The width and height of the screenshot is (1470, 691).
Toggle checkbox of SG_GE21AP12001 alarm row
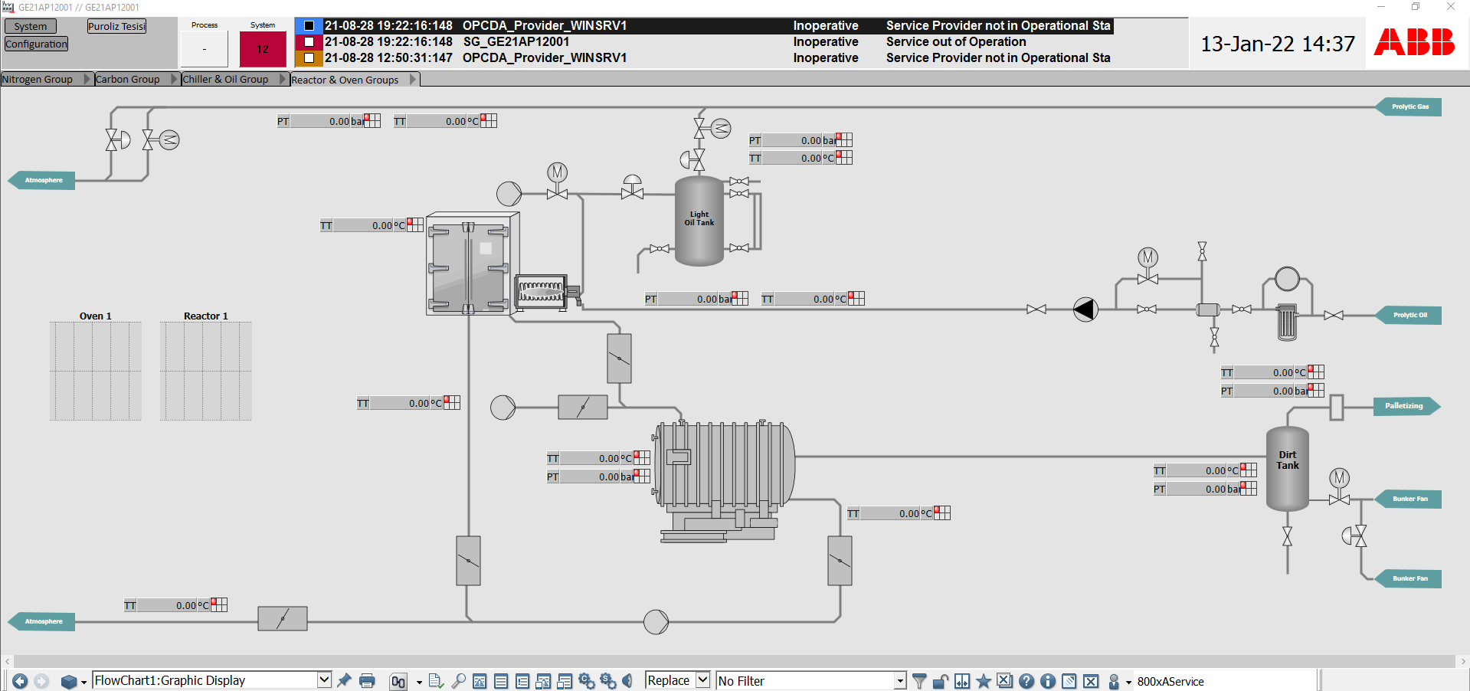point(309,42)
